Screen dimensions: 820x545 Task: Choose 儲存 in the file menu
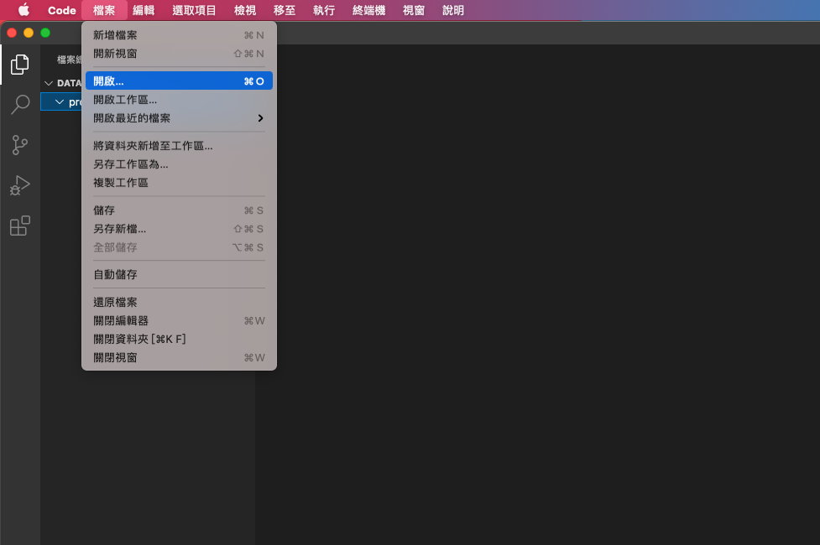(x=179, y=210)
